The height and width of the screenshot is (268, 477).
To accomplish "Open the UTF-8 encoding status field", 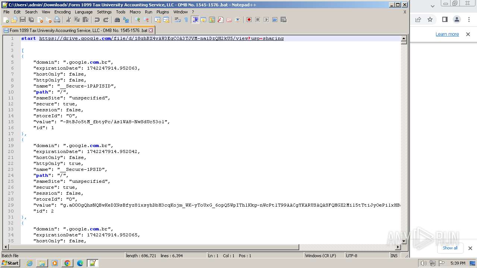I will coord(367,256).
